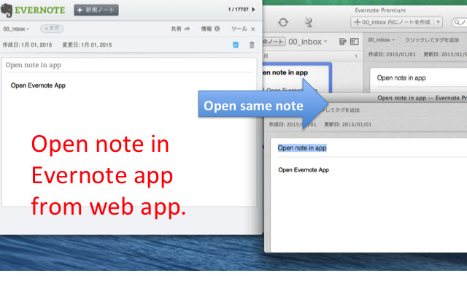Click クリックしてタグを追加 to add tag
This screenshot has width=467, height=292.
point(432,40)
